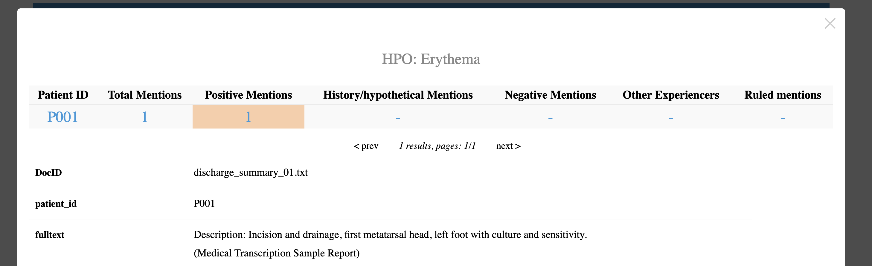Viewport: 872px width, 266px height.
Task: Go to next results page
Action: (508, 146)
